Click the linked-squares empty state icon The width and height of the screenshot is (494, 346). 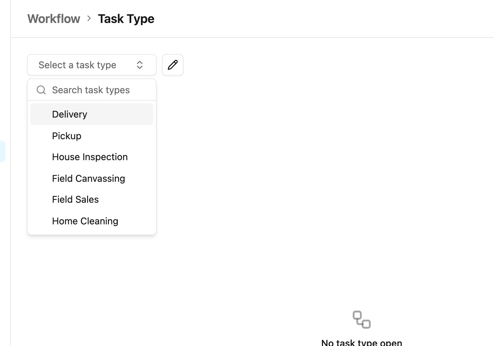[362, 320]
